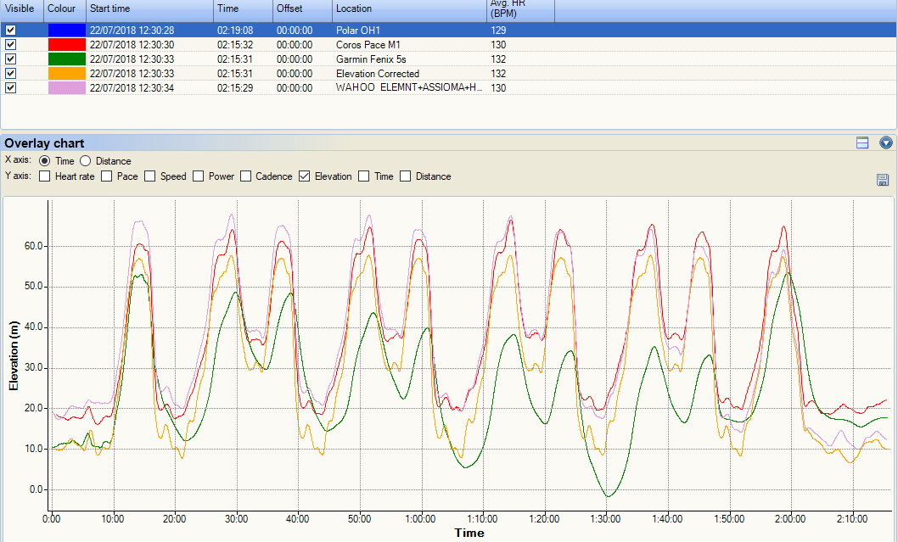Click the blue colour swatch for Polar OH1

point(66,31)
